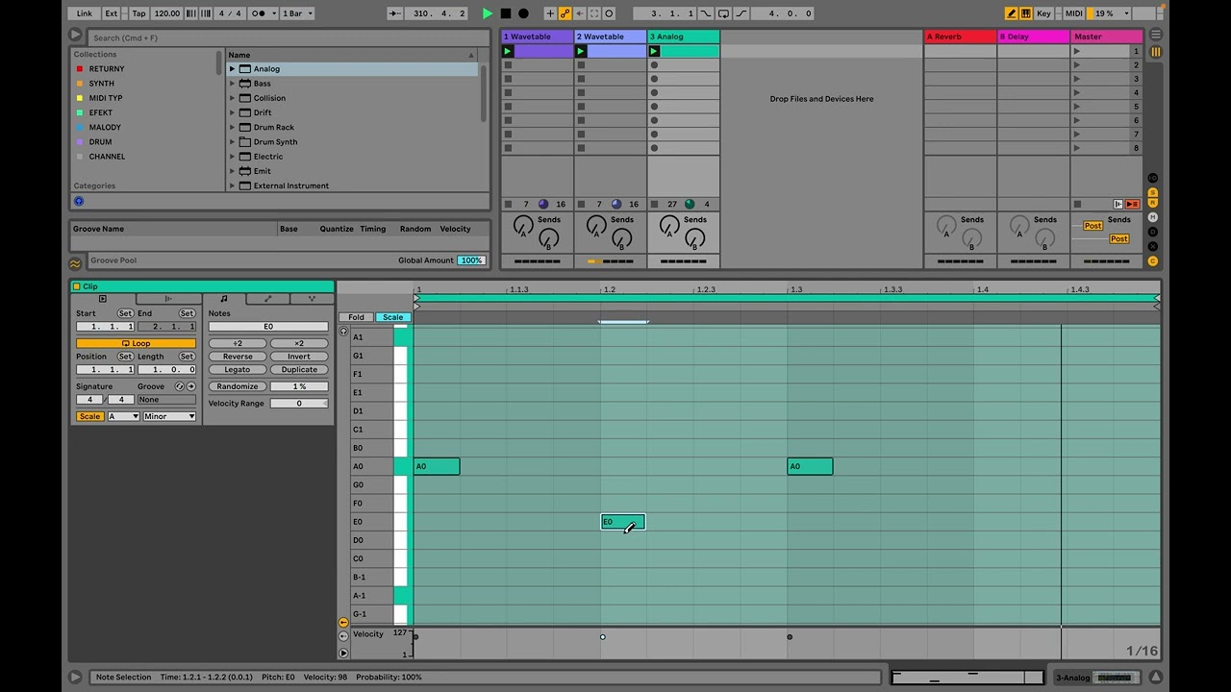Image resolution: width=1231 pixels, height=692 pixels.
Task: Click the Randomize velocity button
Action: click(x=238, y=386)
